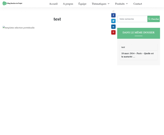Click the Blog Gestion de Projet logo
Image resolution: width=164 pixels, height=135 pixels.
tap(12, 3)
